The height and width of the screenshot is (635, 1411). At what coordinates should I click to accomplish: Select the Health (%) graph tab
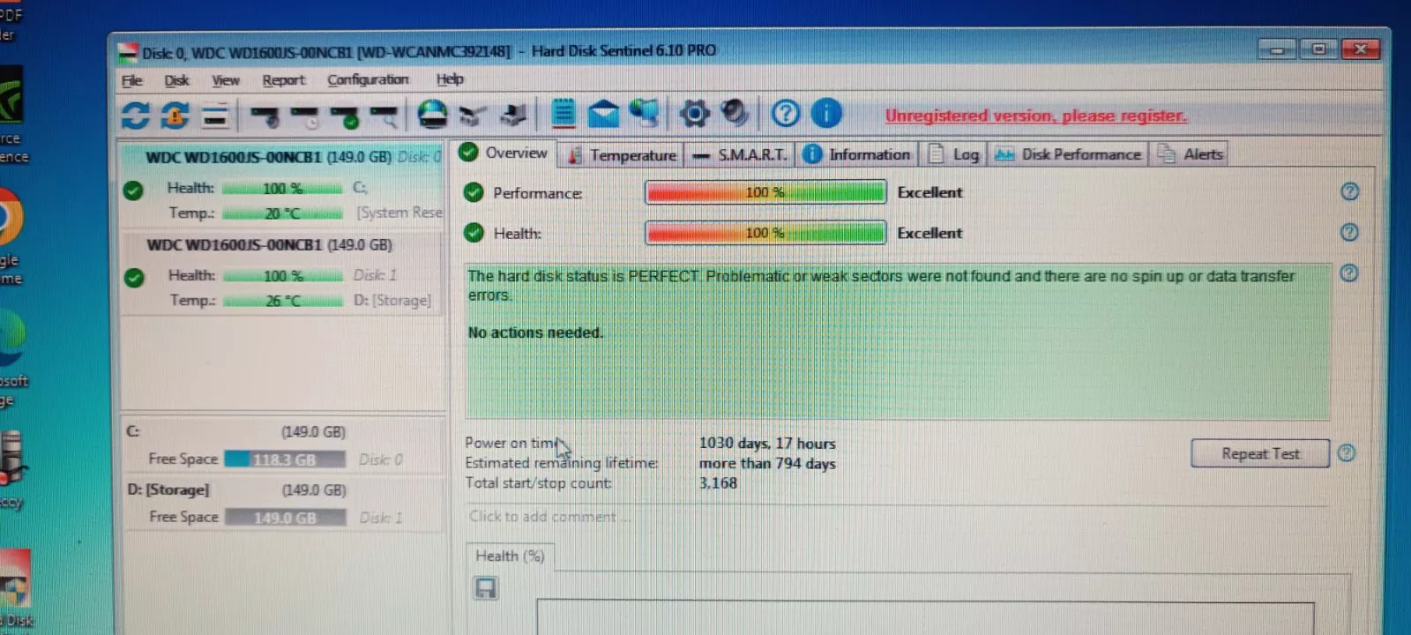click(x=510, y=556)
